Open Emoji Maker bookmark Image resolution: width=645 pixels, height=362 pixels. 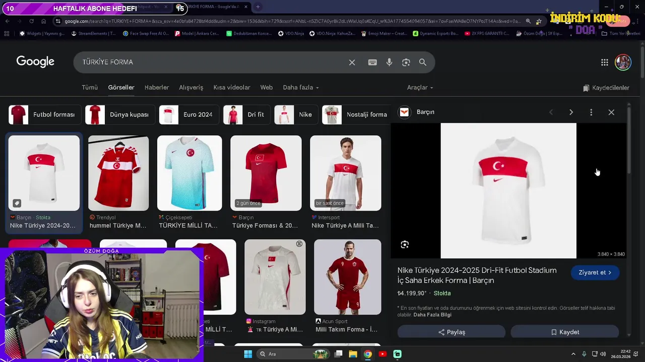coord(383,34)
